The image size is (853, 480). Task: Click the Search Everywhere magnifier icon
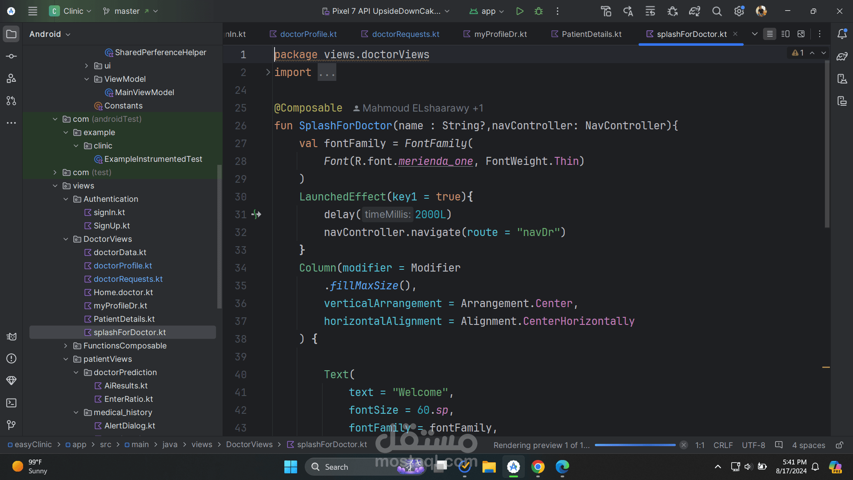point(717,11)
